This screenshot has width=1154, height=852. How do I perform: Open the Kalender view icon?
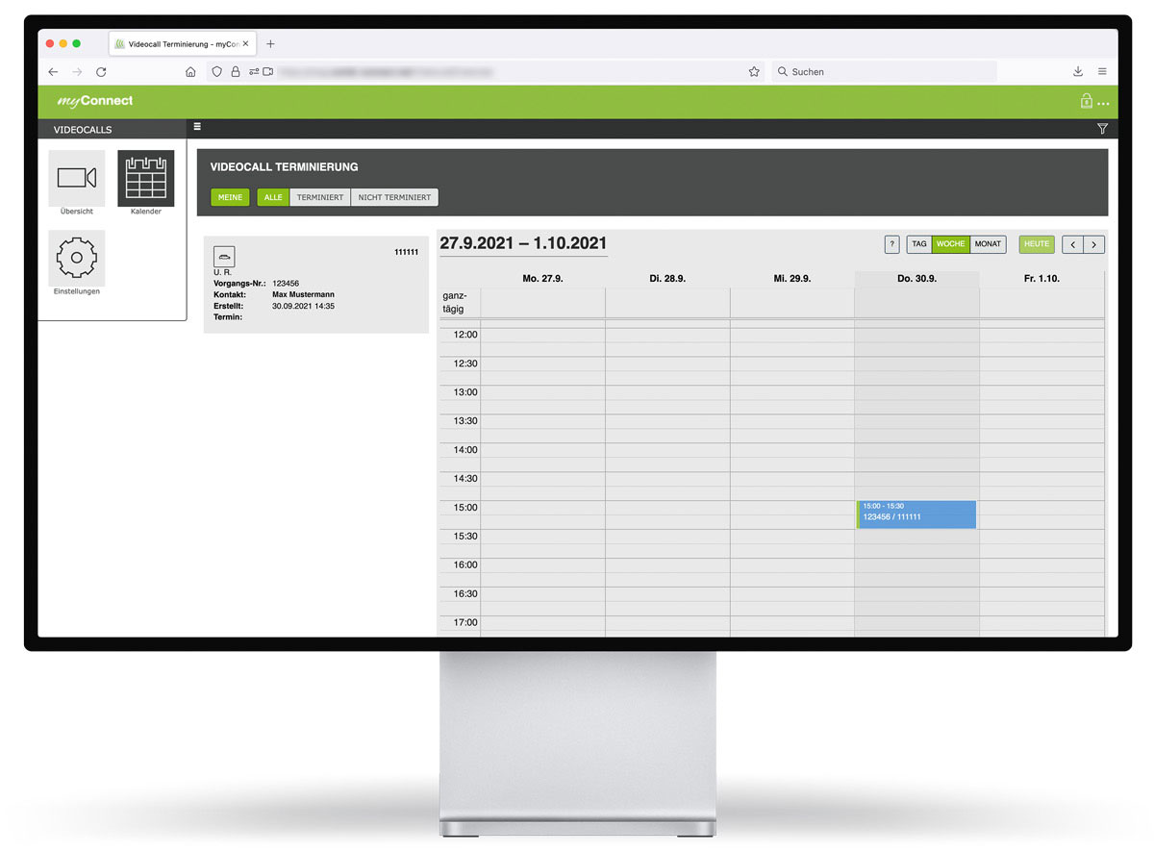(145, 178)
